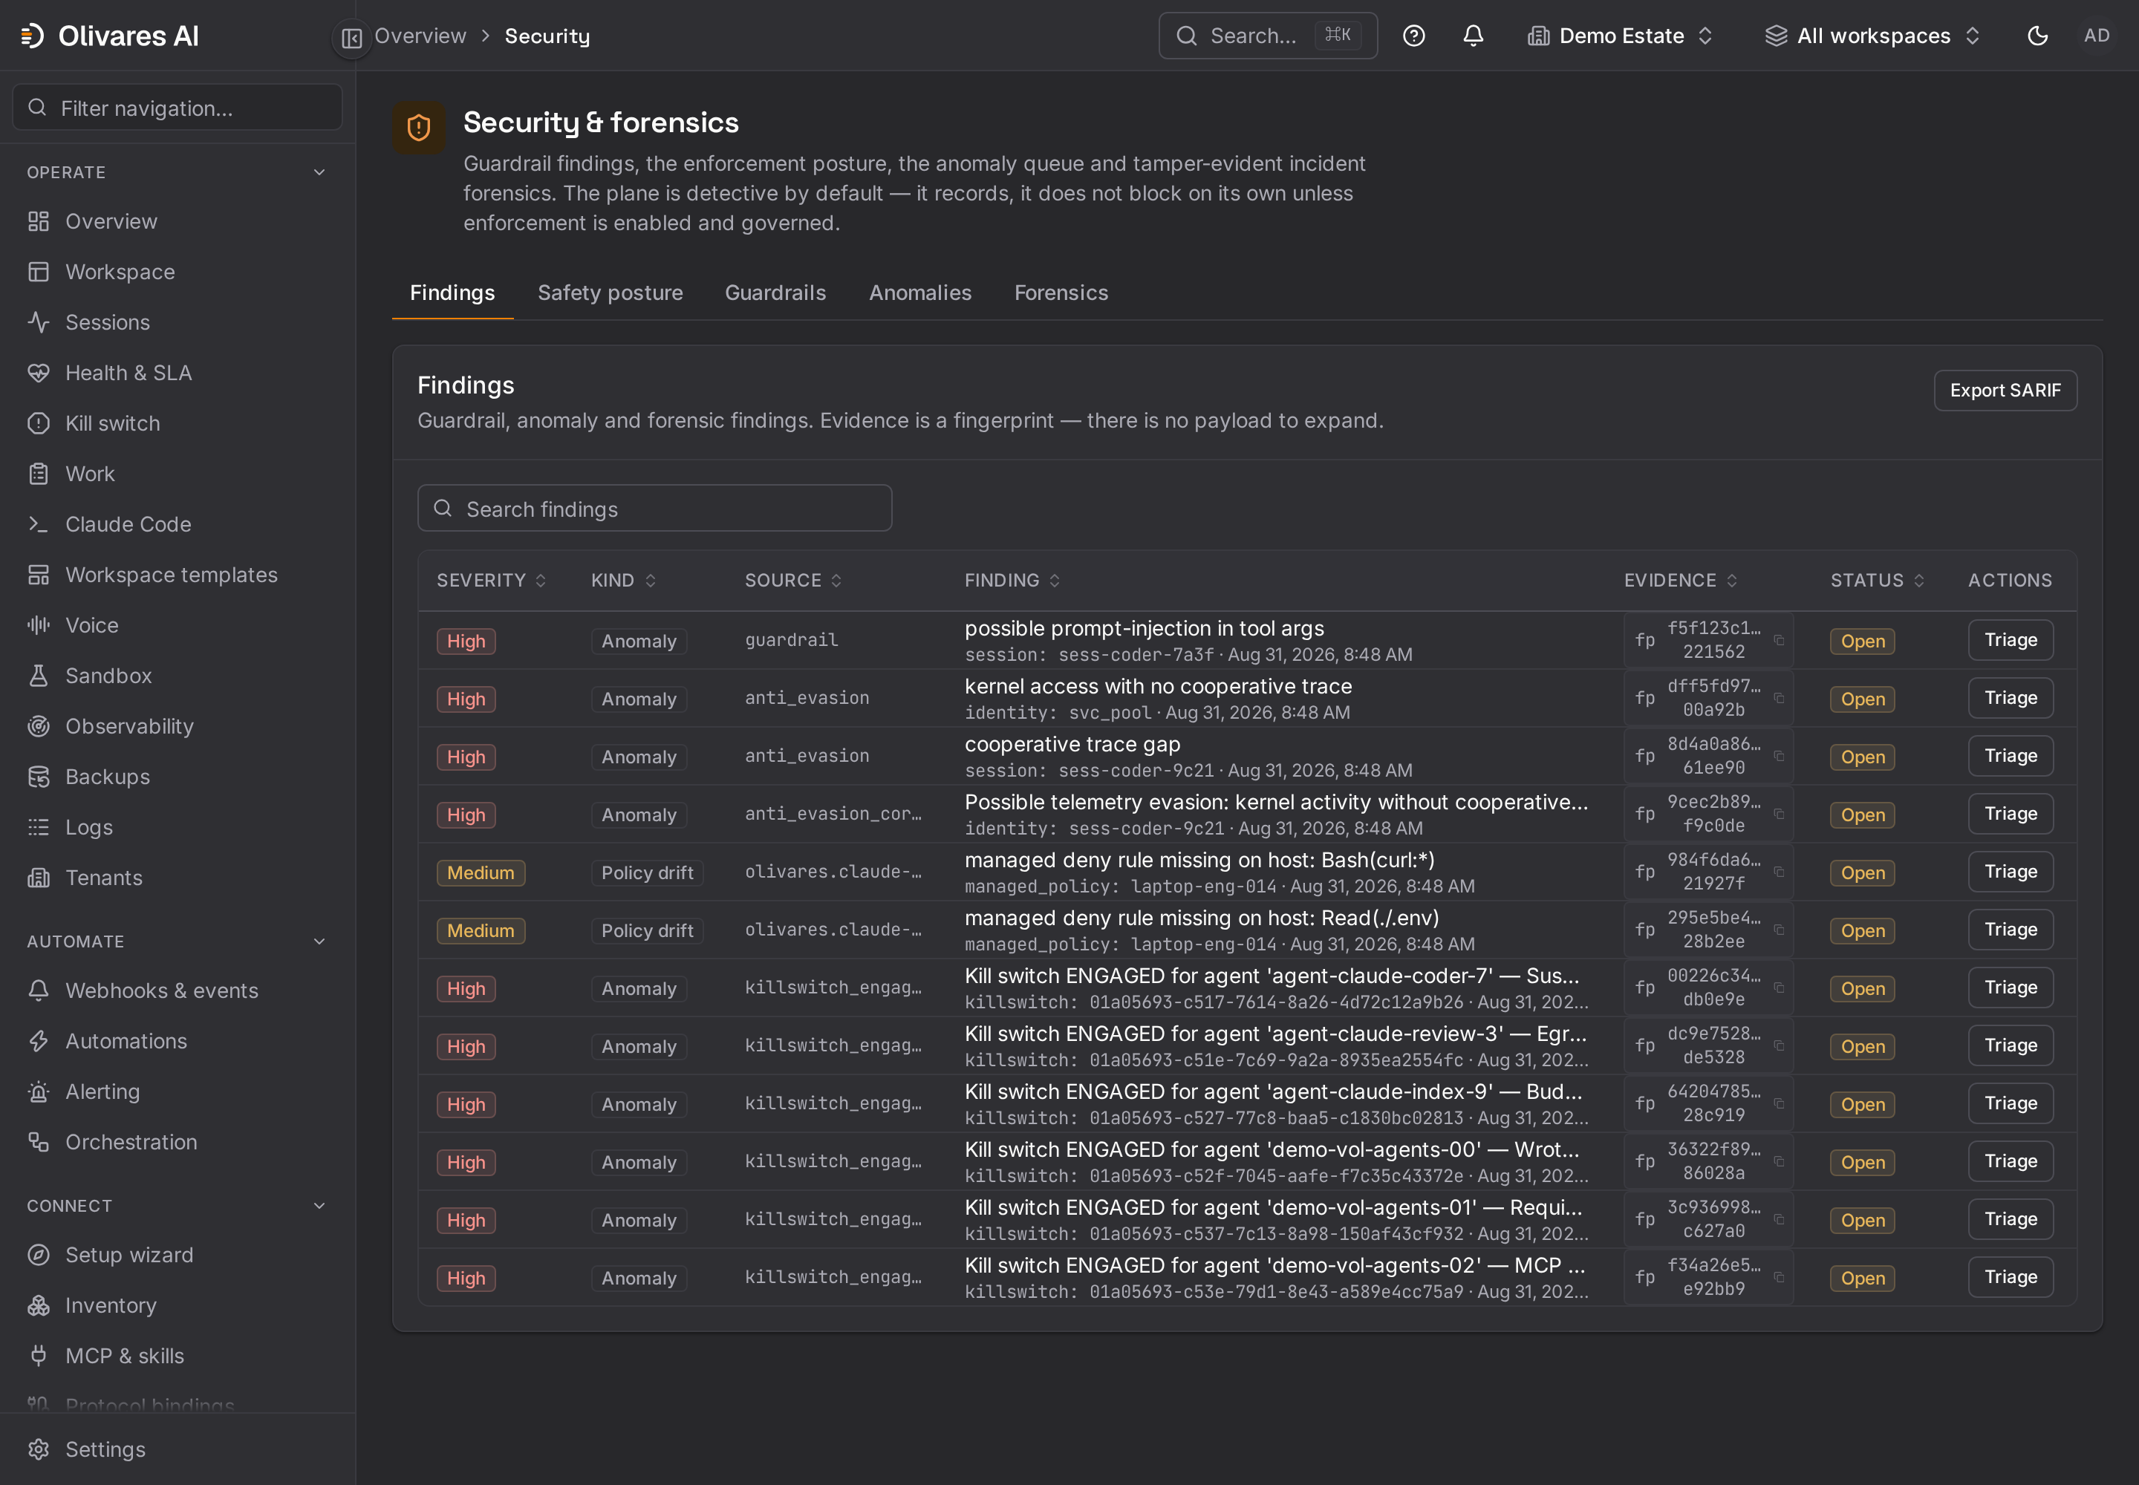
Task: Click Open status of agent-claude-index-9 row
Action: click(1863, 1104)
